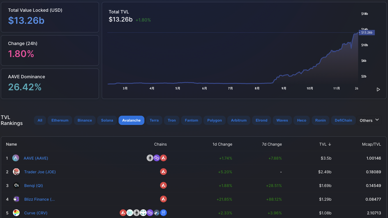Click Avalanche chain icon in Curve row

(x=123, y=213)
